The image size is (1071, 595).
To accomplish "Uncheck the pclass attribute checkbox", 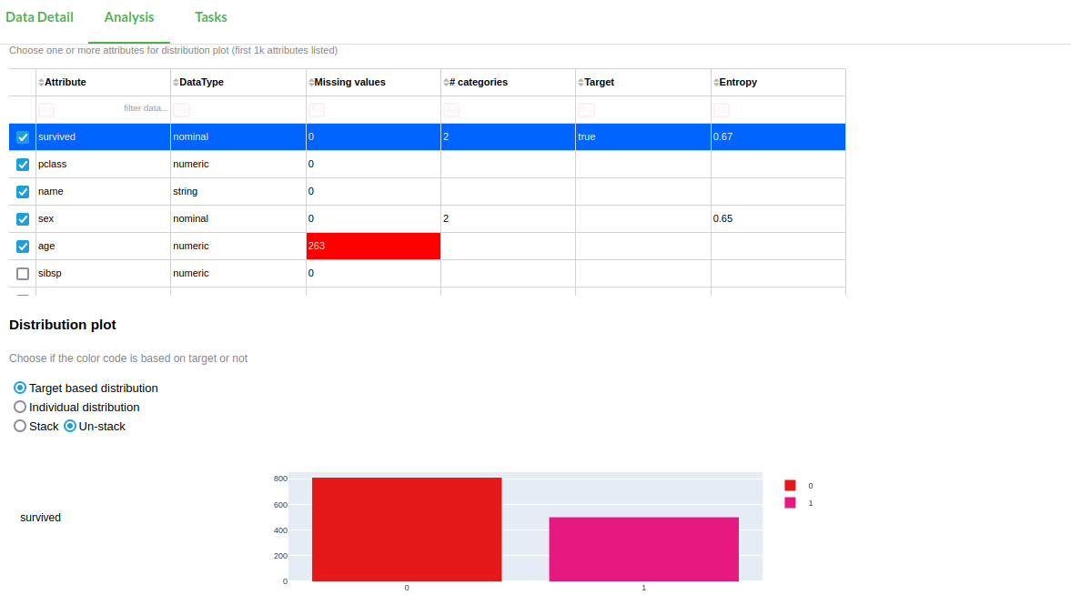I will point(23,165).
